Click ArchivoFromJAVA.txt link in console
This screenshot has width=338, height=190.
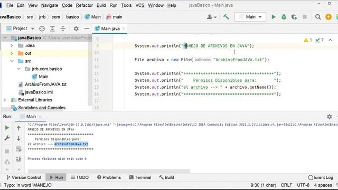click(x=71, y=144)
